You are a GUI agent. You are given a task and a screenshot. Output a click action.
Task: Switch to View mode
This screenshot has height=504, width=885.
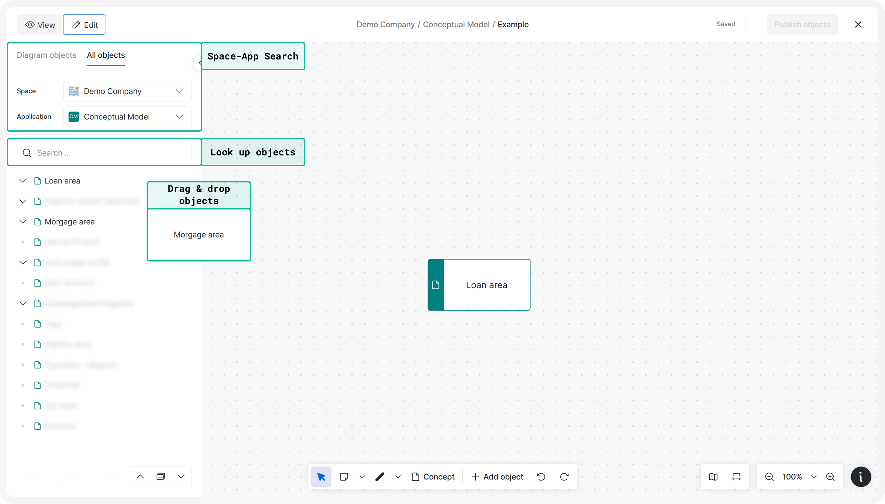click(39, 24)
